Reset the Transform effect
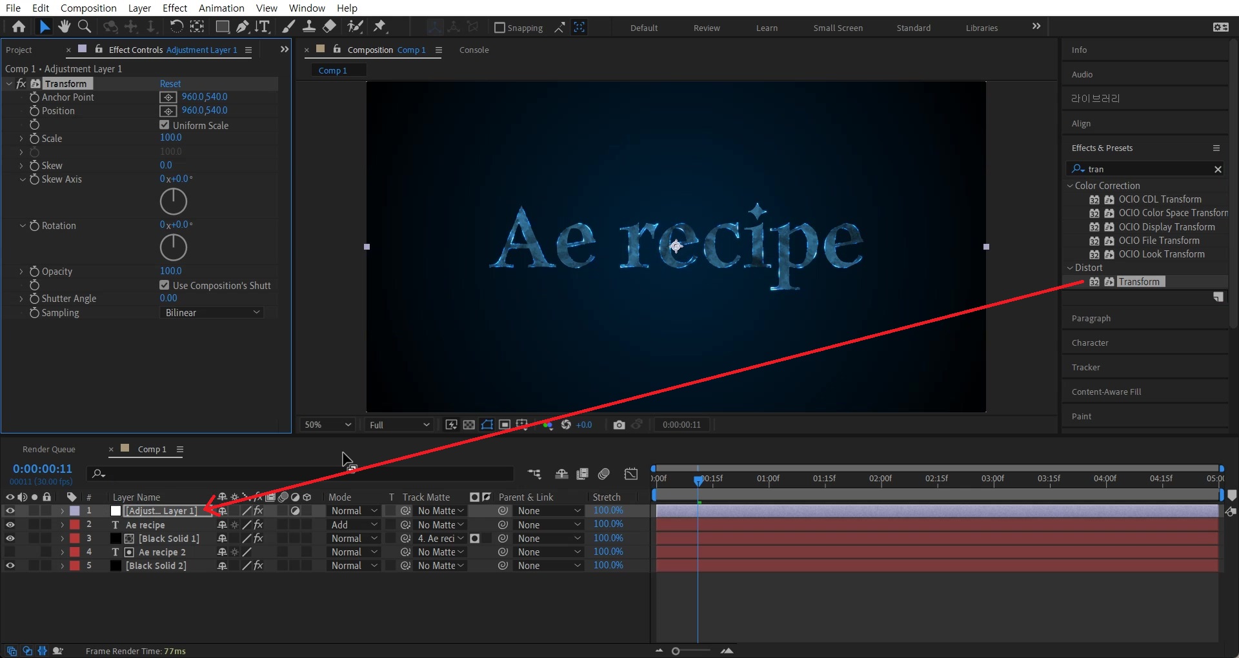Viewport: 1239px width, 658px height. 170,84
